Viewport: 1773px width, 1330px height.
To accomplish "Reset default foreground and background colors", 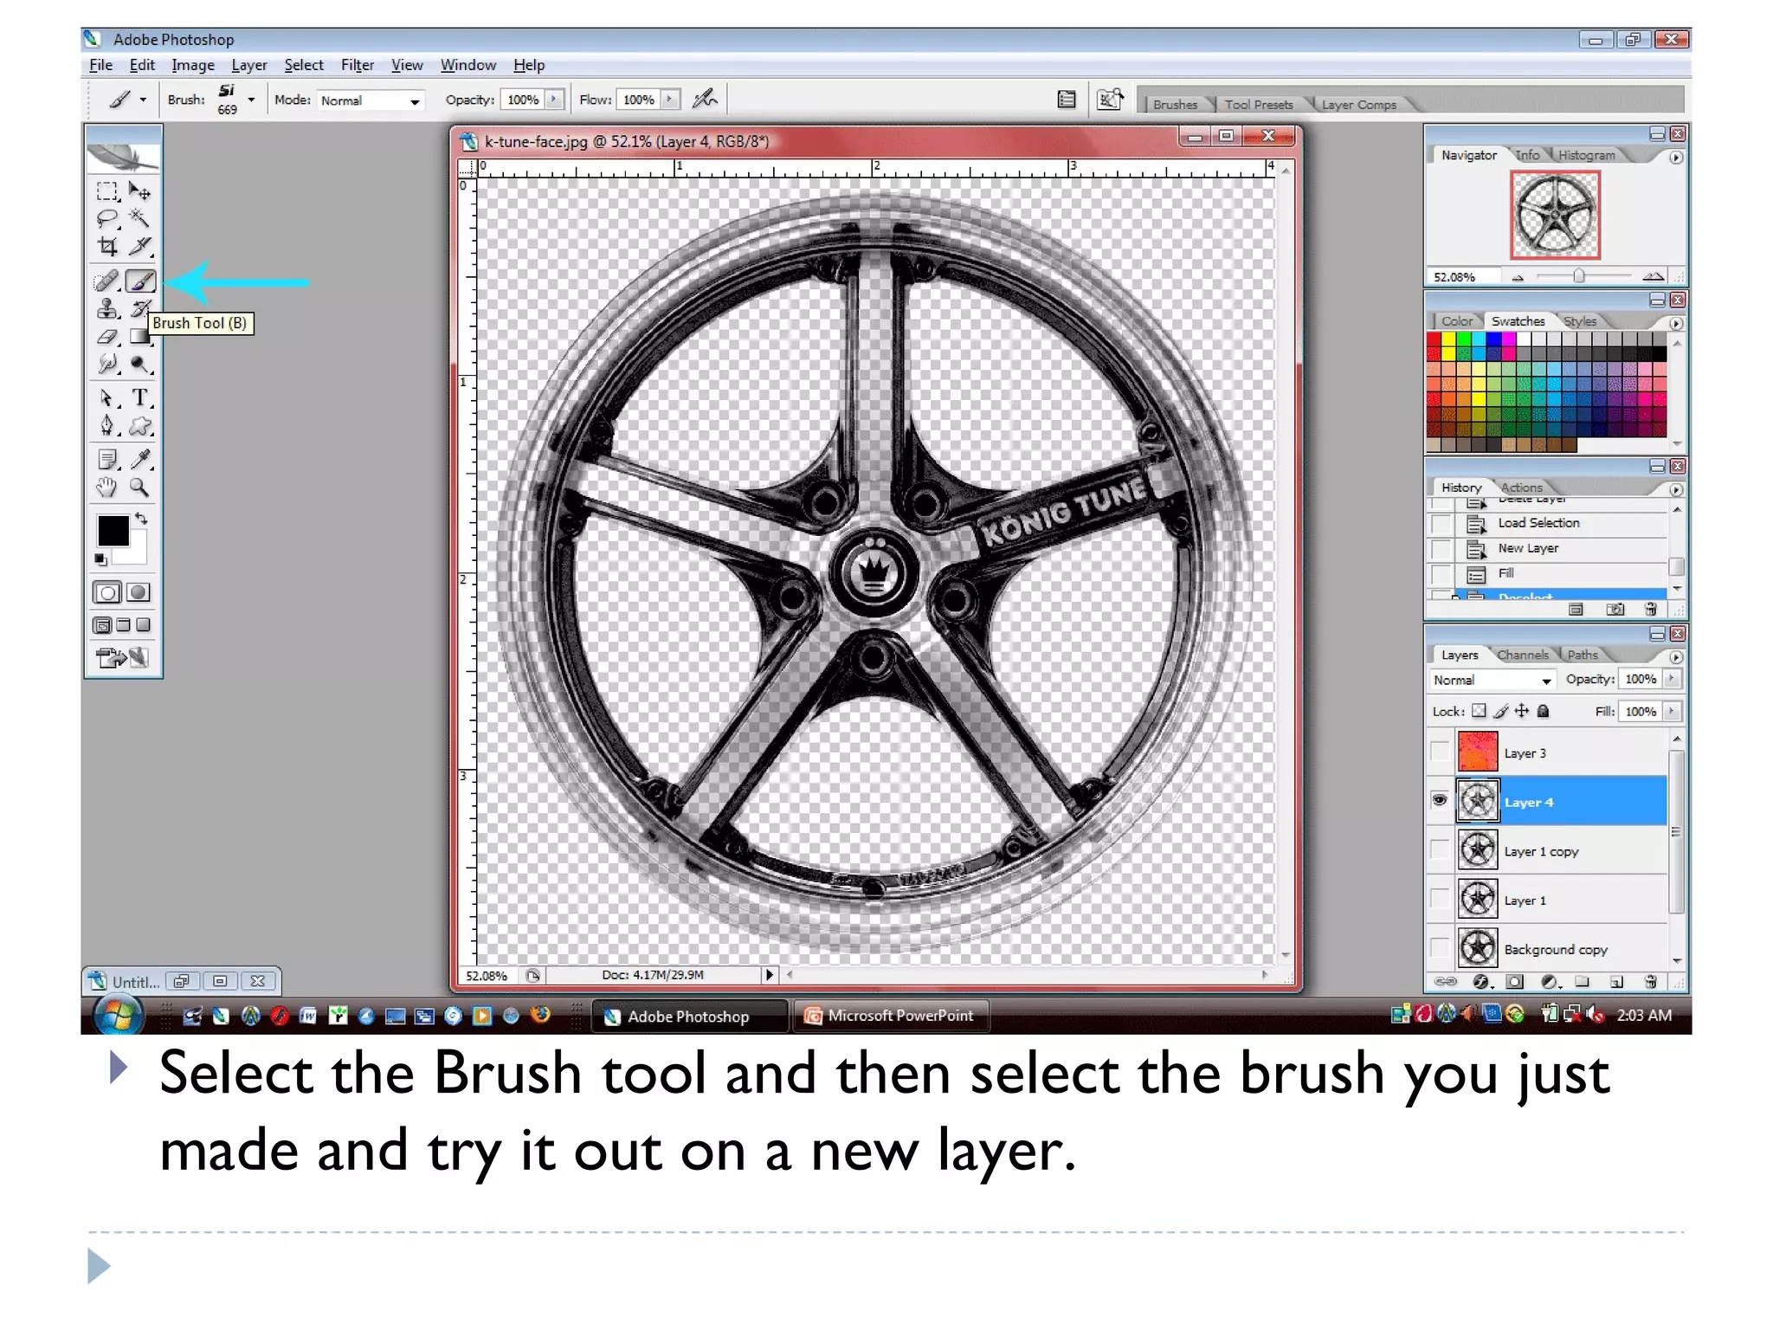I will [x=100, y=559].
